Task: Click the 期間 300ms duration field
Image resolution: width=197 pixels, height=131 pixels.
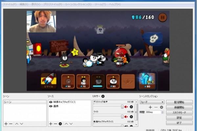Action: (153, 112)
